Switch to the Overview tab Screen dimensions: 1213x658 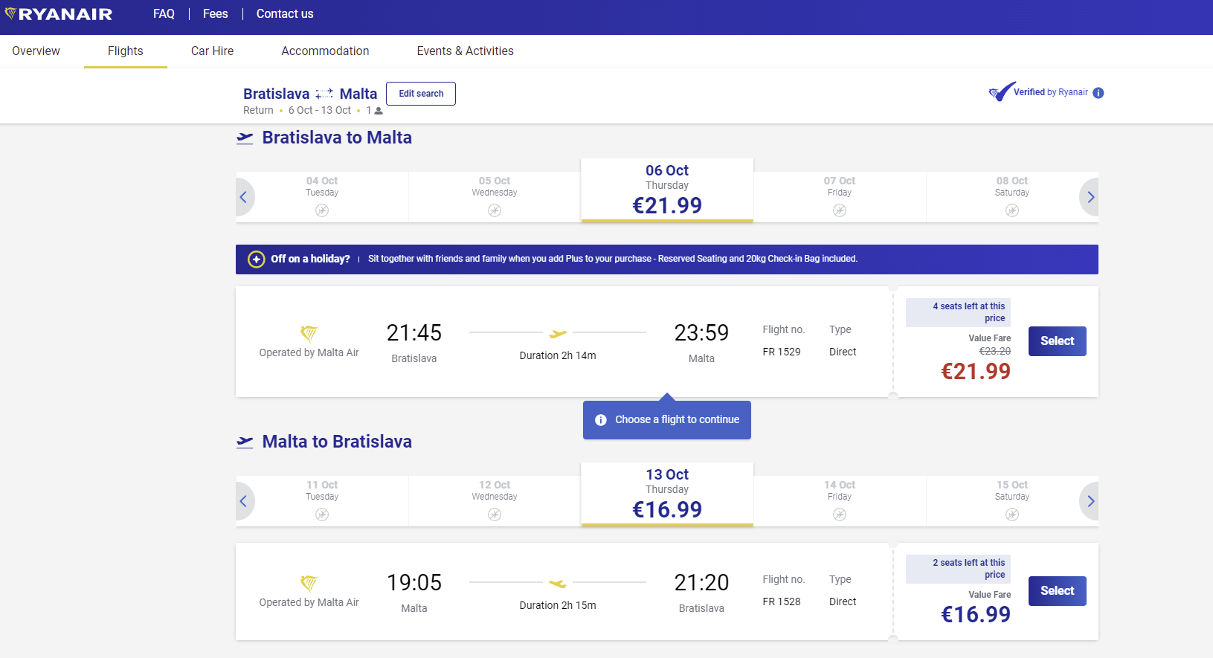pos(36,51)
